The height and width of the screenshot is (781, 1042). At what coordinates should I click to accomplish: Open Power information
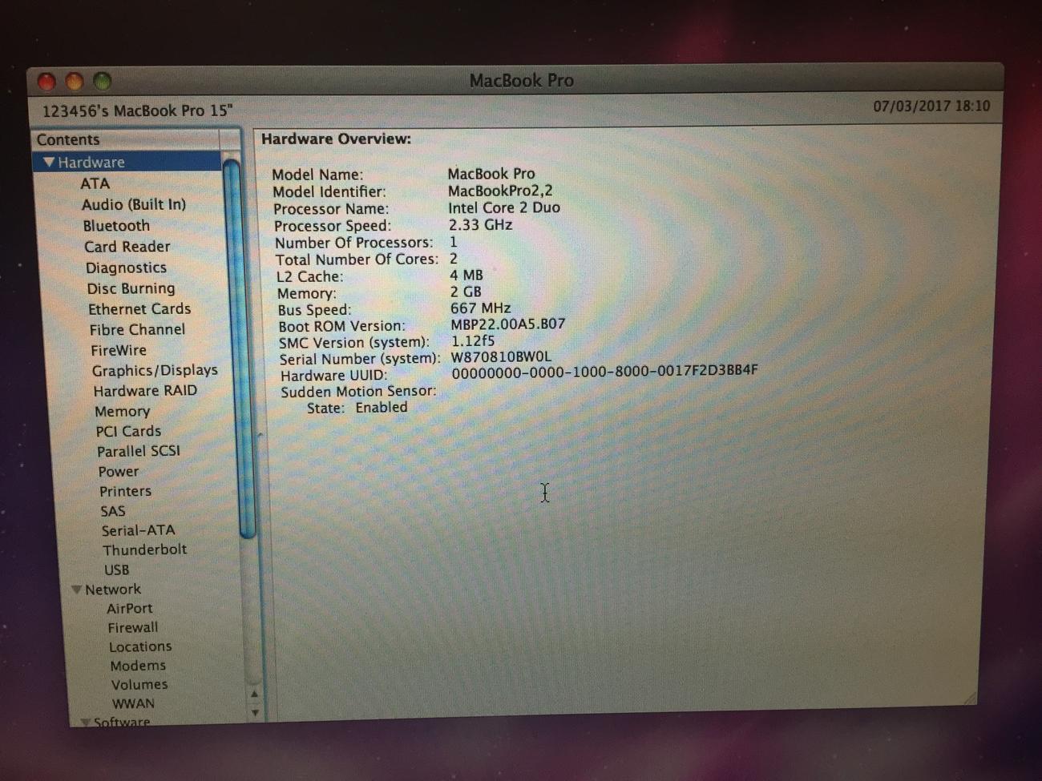[x=119, y=472]
